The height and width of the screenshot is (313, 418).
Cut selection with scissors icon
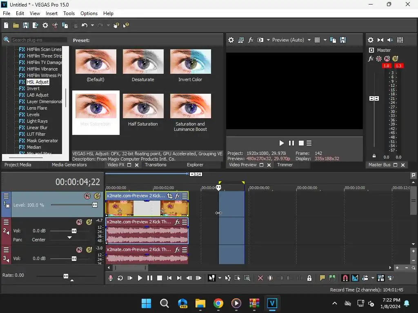tap(55, 25)
